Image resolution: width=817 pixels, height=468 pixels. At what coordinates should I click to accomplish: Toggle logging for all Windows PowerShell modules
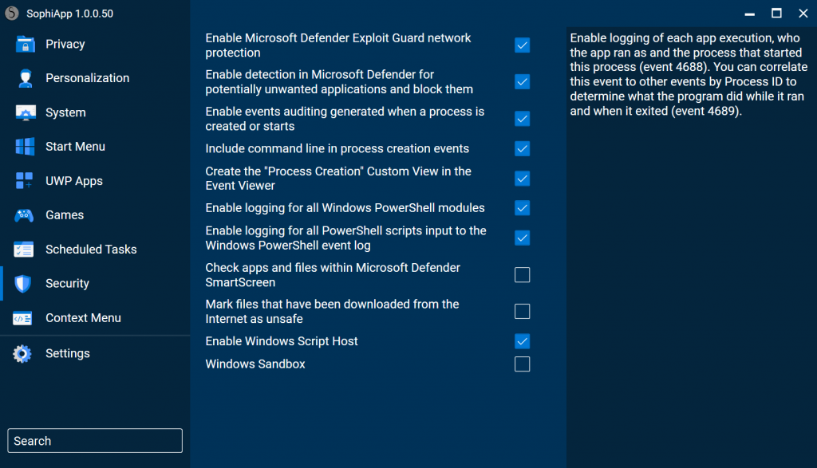[x=522, y=207]
